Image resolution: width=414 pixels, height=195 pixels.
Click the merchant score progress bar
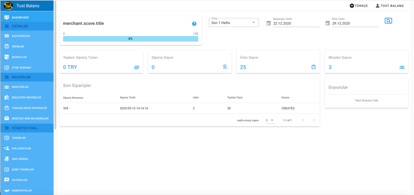tap(131, 39)
